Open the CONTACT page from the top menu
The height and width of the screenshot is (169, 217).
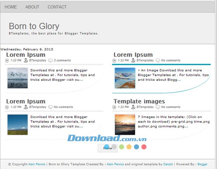point(57,7)
